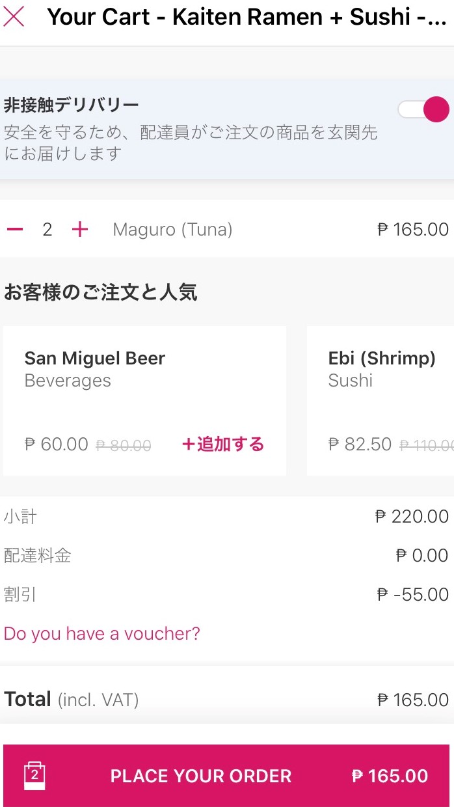Close the cart with the X icon

coord(14,16)
